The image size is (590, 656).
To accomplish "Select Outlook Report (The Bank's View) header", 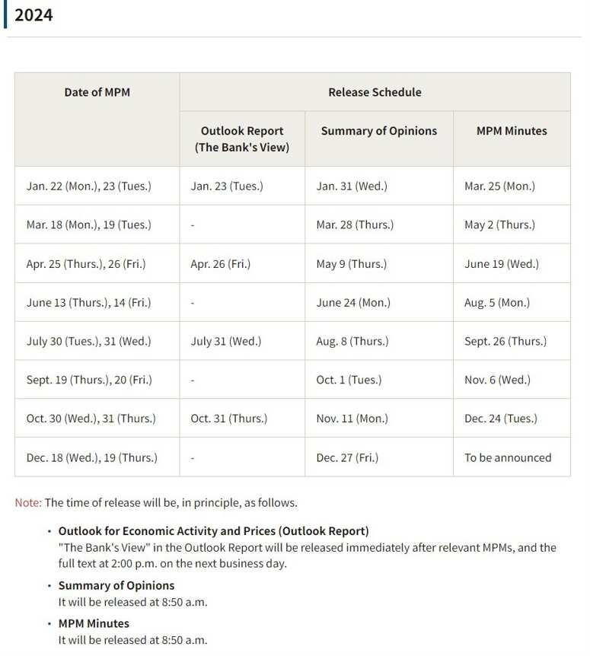I will click(242, 139).
